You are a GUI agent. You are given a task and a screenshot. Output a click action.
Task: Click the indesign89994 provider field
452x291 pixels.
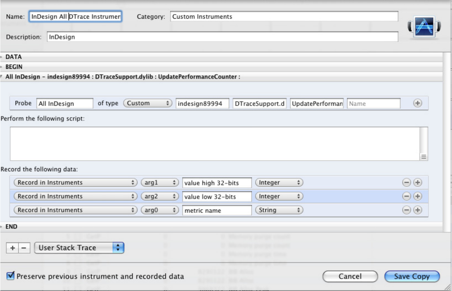tap(203, 104)
